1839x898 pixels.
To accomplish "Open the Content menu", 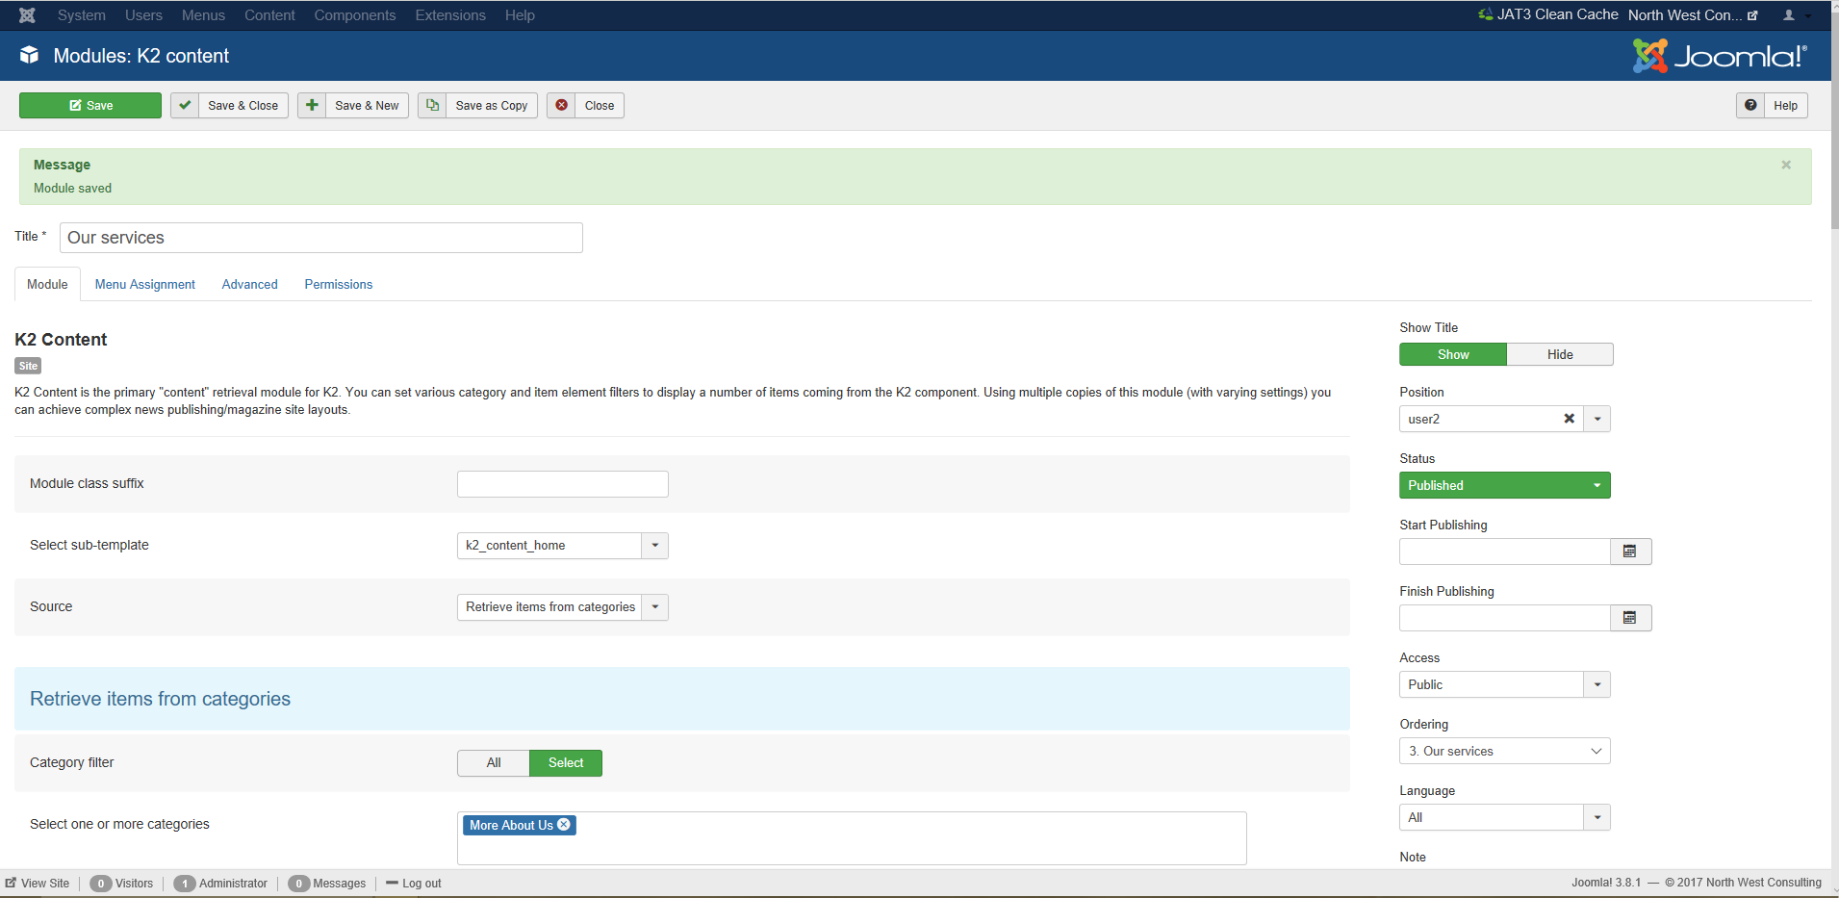I will [269, 15].
